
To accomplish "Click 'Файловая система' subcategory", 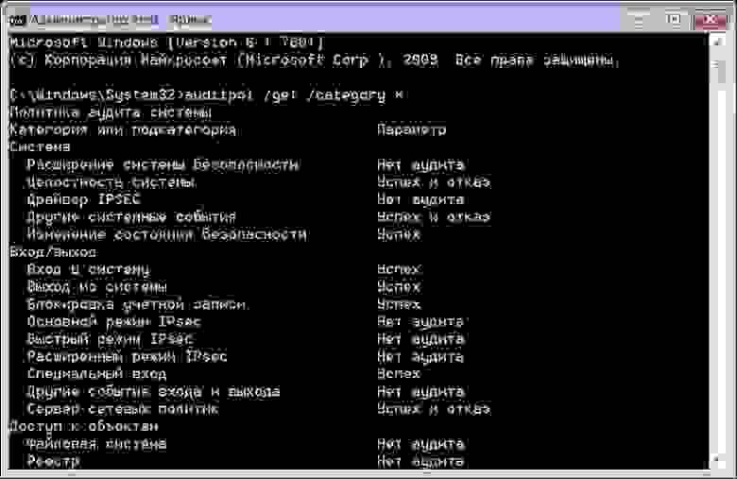I will (x=96, y=444).
